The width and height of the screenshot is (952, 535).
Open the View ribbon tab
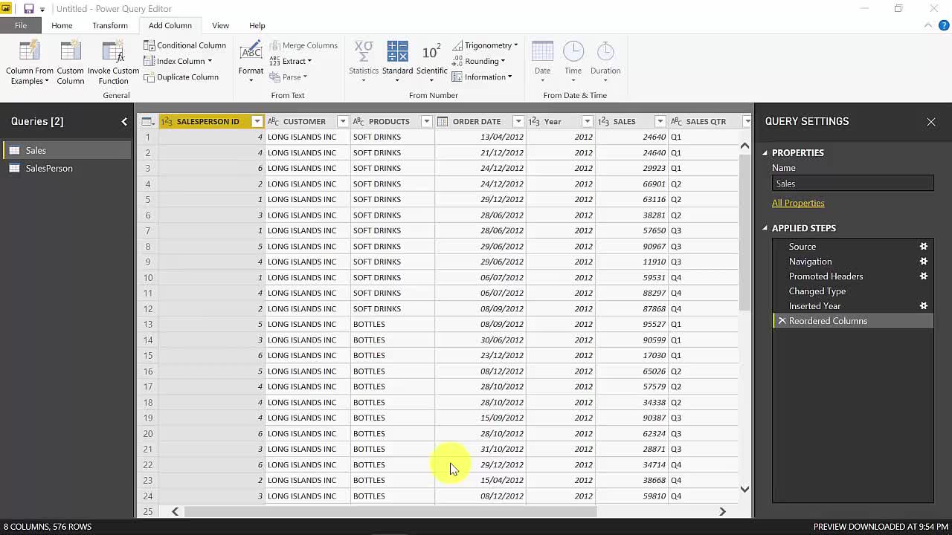coord(220,25)
